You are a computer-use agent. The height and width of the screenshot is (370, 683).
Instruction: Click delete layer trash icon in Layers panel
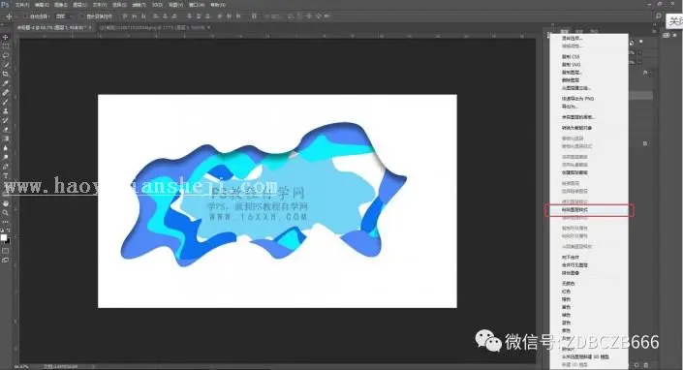(x=646, y=365)
